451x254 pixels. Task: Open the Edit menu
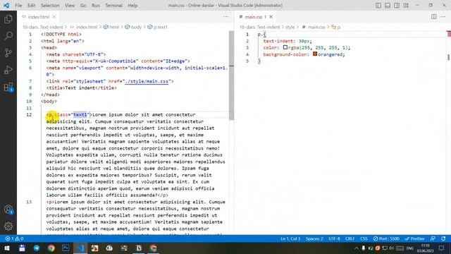click(31, 6)
